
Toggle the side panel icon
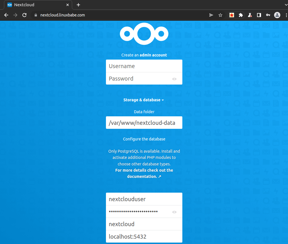[259, 15]
